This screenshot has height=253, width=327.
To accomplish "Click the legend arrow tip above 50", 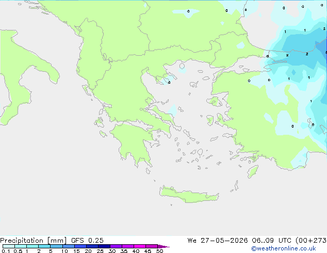I will click(x=163, y=246).
